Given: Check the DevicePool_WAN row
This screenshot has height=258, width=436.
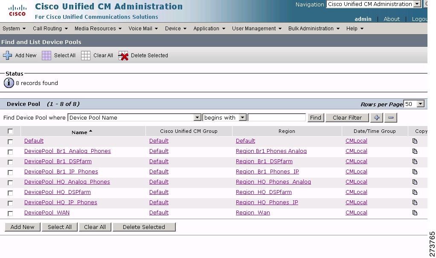Looking at the screenshot, I should (10, 214).
